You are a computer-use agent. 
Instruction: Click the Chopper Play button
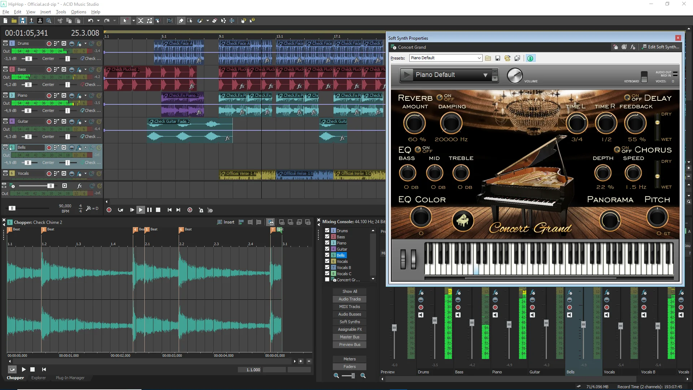[x=23, y=369]
